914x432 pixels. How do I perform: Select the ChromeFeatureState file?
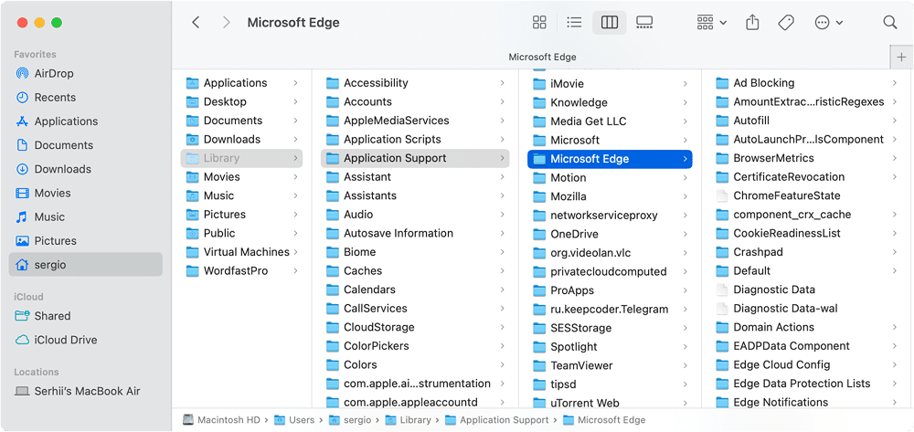pos(807,195)
